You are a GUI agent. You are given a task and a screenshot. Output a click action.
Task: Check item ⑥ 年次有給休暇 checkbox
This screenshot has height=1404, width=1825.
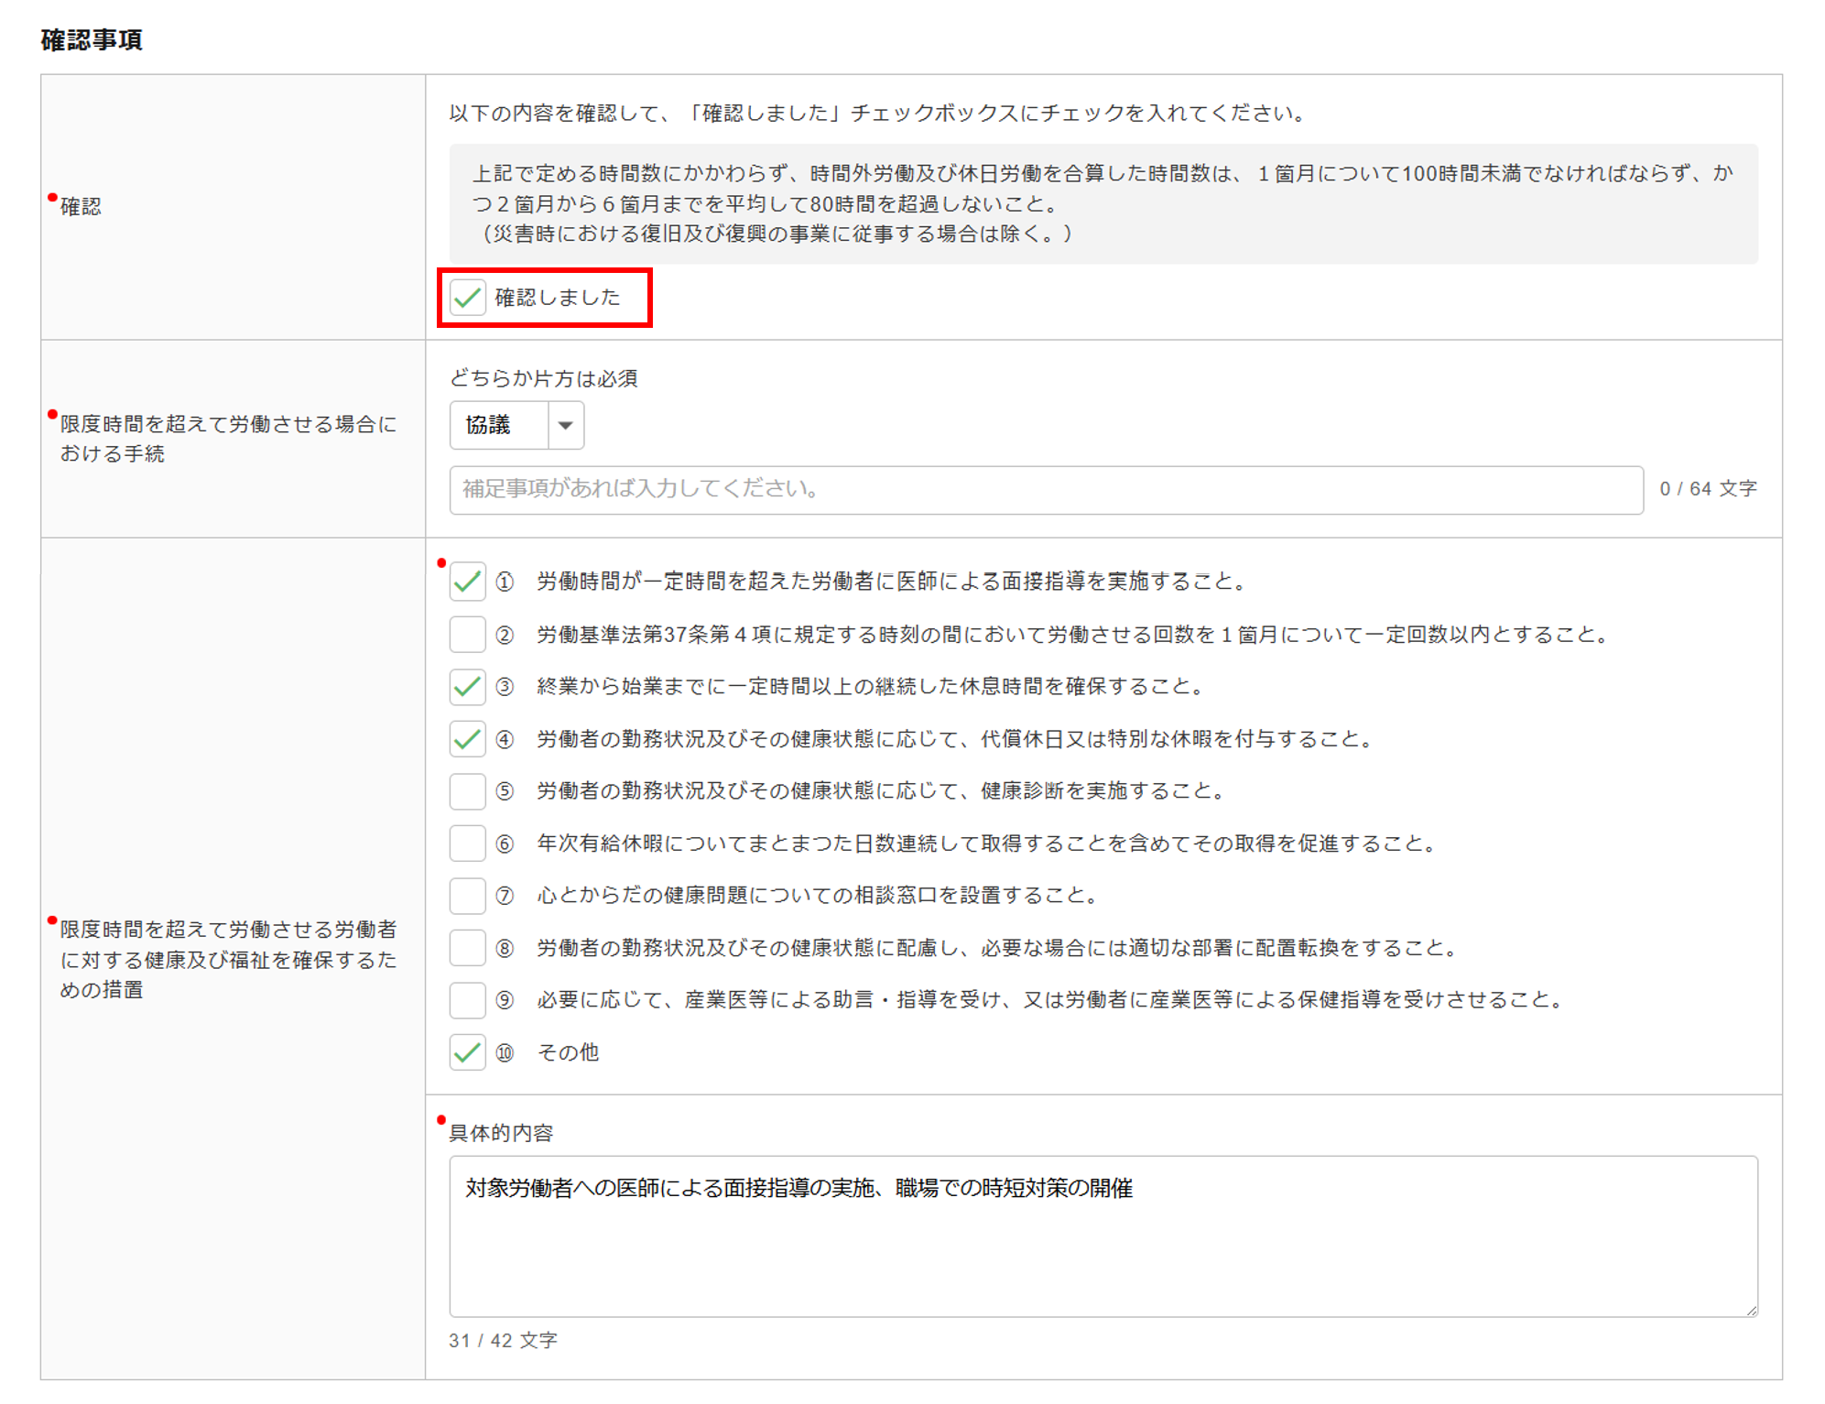467,843
